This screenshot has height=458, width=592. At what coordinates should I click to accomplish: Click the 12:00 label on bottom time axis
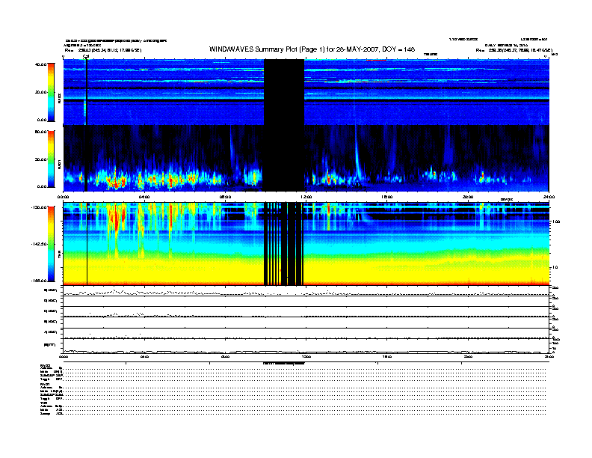(306, 357)
